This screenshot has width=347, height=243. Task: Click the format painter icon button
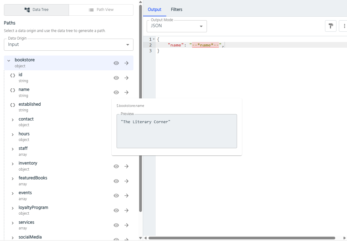pyautogui.click(x=330, y=26)
